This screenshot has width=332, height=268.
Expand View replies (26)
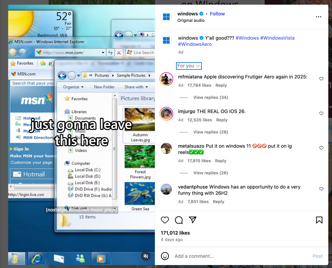211,173
